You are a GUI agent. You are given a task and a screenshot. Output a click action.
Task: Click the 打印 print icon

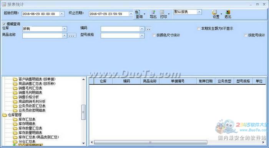tap(162, 12)
